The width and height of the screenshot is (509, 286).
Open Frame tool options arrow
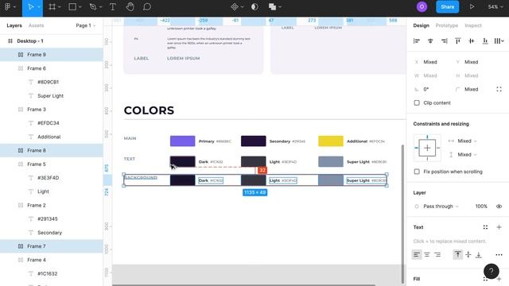click(x=60, y=7)
